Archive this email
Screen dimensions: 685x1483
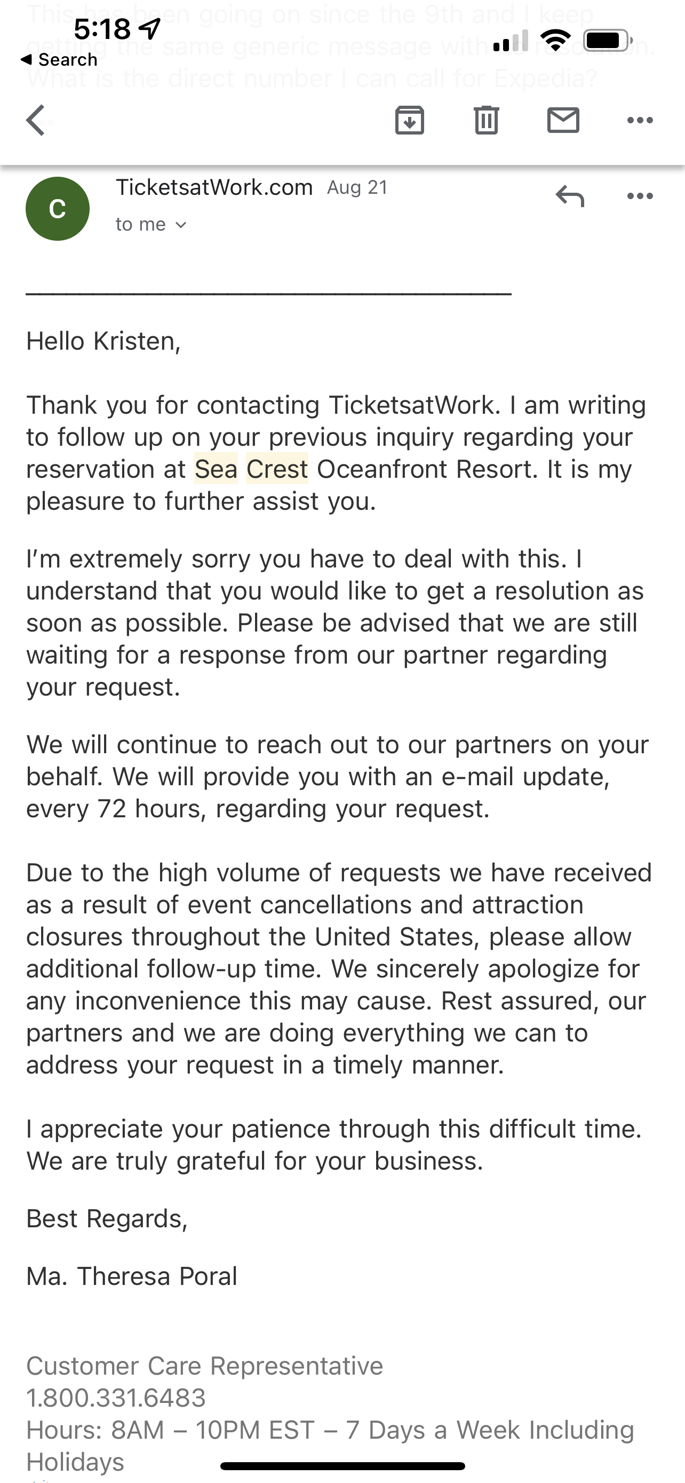(x=410, y=120)
